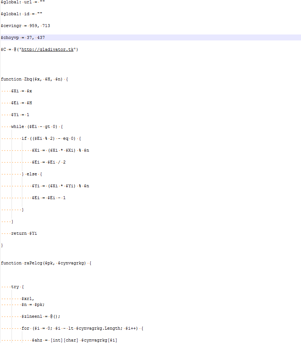Place cursor on $n = $pk; line

click(33, 304)
